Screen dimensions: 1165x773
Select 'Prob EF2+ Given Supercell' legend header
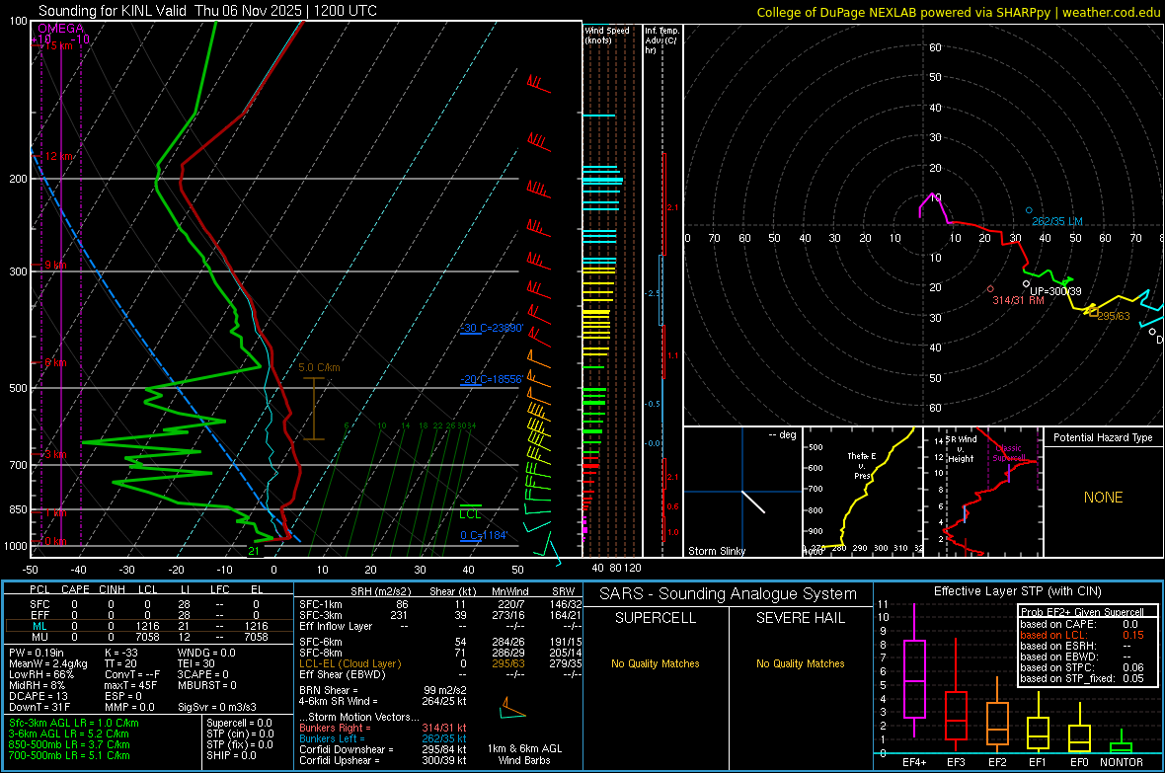click(x=1082, y=612)
